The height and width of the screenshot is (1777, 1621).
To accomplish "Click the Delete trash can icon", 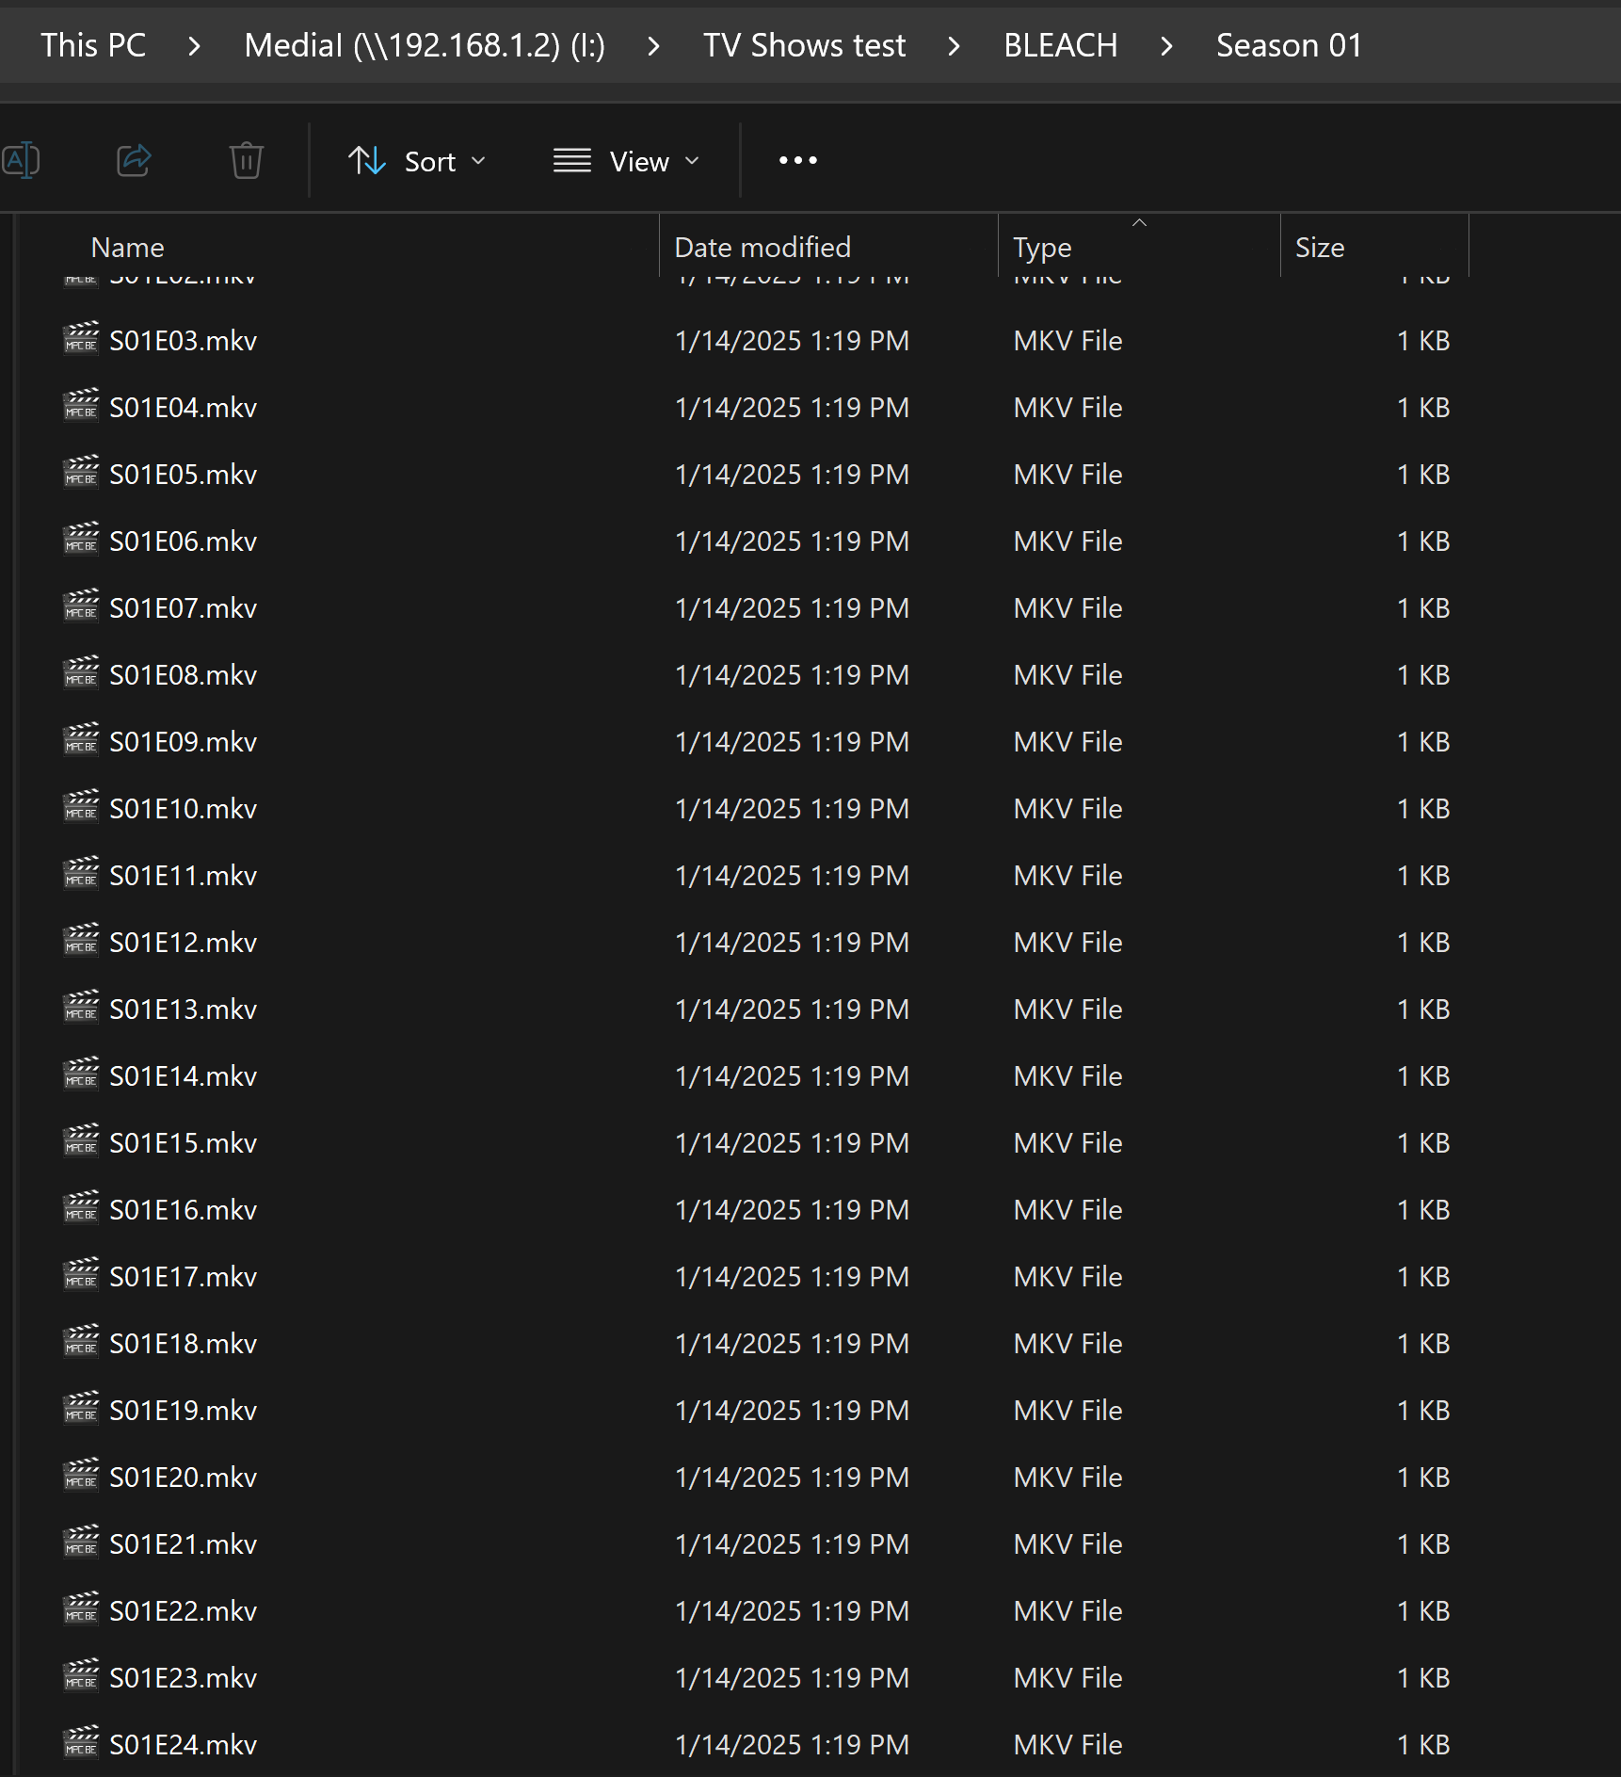I will click(246, 160).
